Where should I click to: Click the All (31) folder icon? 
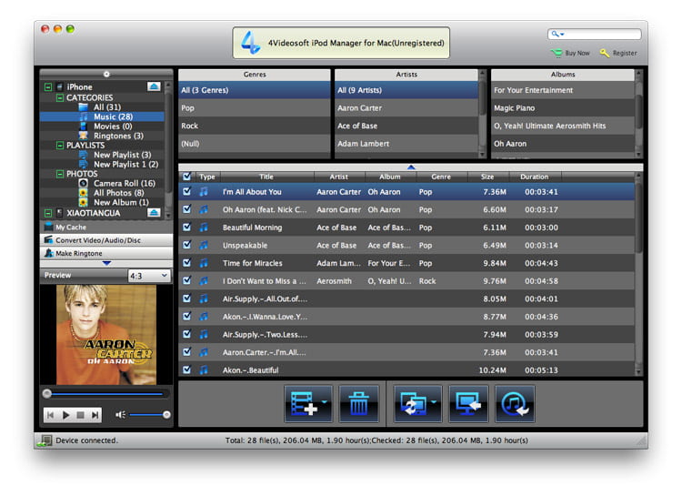(83, 106)
